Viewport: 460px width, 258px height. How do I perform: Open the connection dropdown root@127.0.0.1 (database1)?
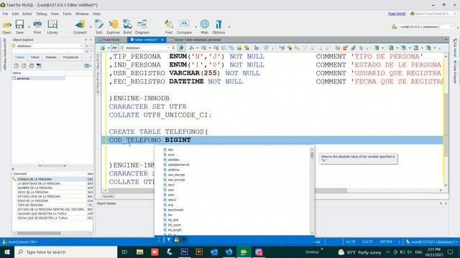click(427, 27)
